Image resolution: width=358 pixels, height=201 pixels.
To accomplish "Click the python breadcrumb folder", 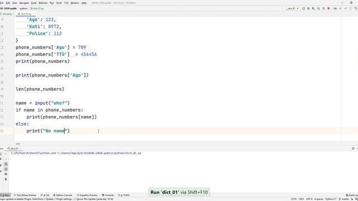I will 23,8.
